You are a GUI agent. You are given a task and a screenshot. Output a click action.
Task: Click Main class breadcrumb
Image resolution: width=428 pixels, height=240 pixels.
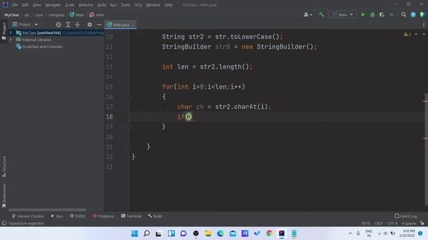[77, 15]
